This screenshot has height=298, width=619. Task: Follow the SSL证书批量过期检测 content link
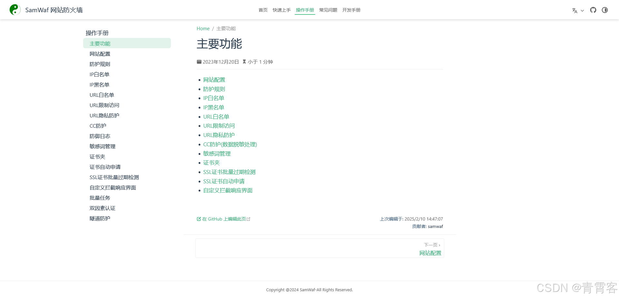pos(229,172)
